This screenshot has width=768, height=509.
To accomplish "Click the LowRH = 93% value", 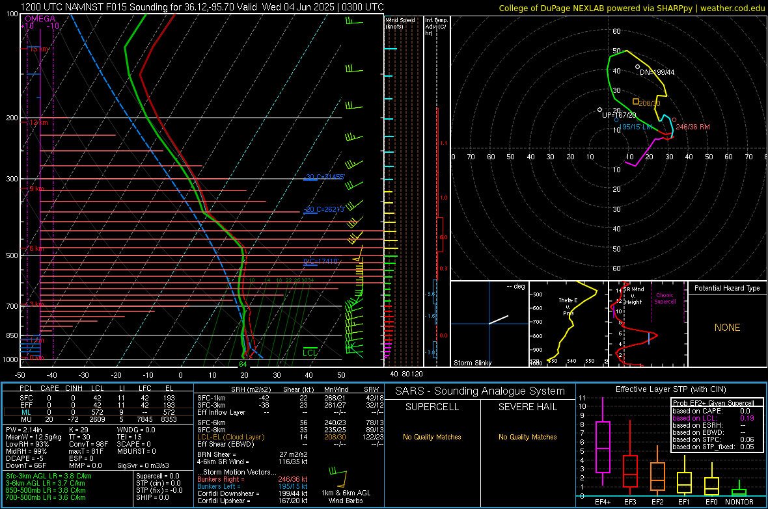I will coord(27,444).
